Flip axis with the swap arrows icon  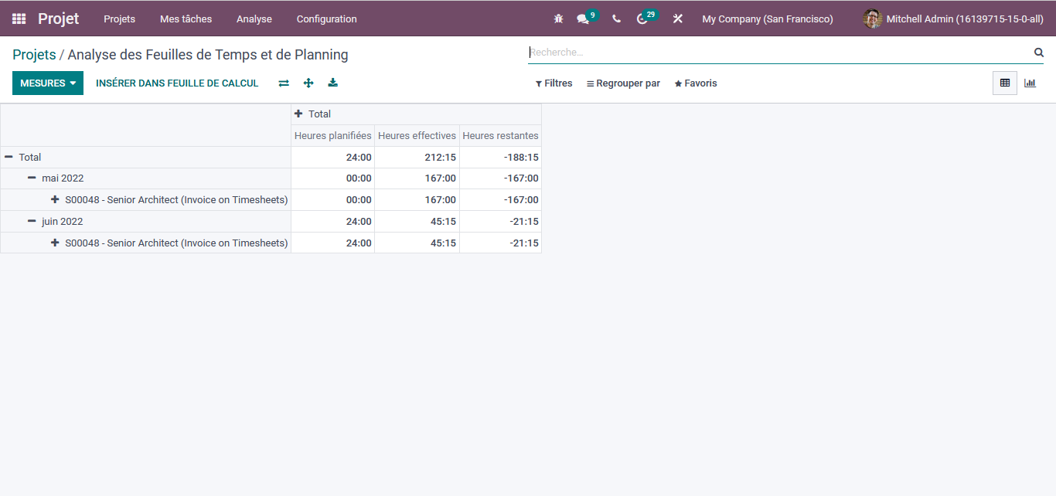[284, 83]
